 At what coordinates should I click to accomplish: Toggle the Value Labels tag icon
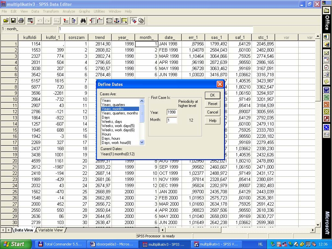tap(134, 20)
